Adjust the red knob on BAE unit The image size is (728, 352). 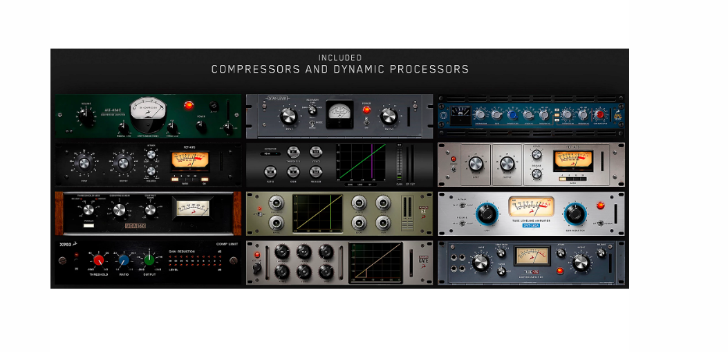click(600, 115)
